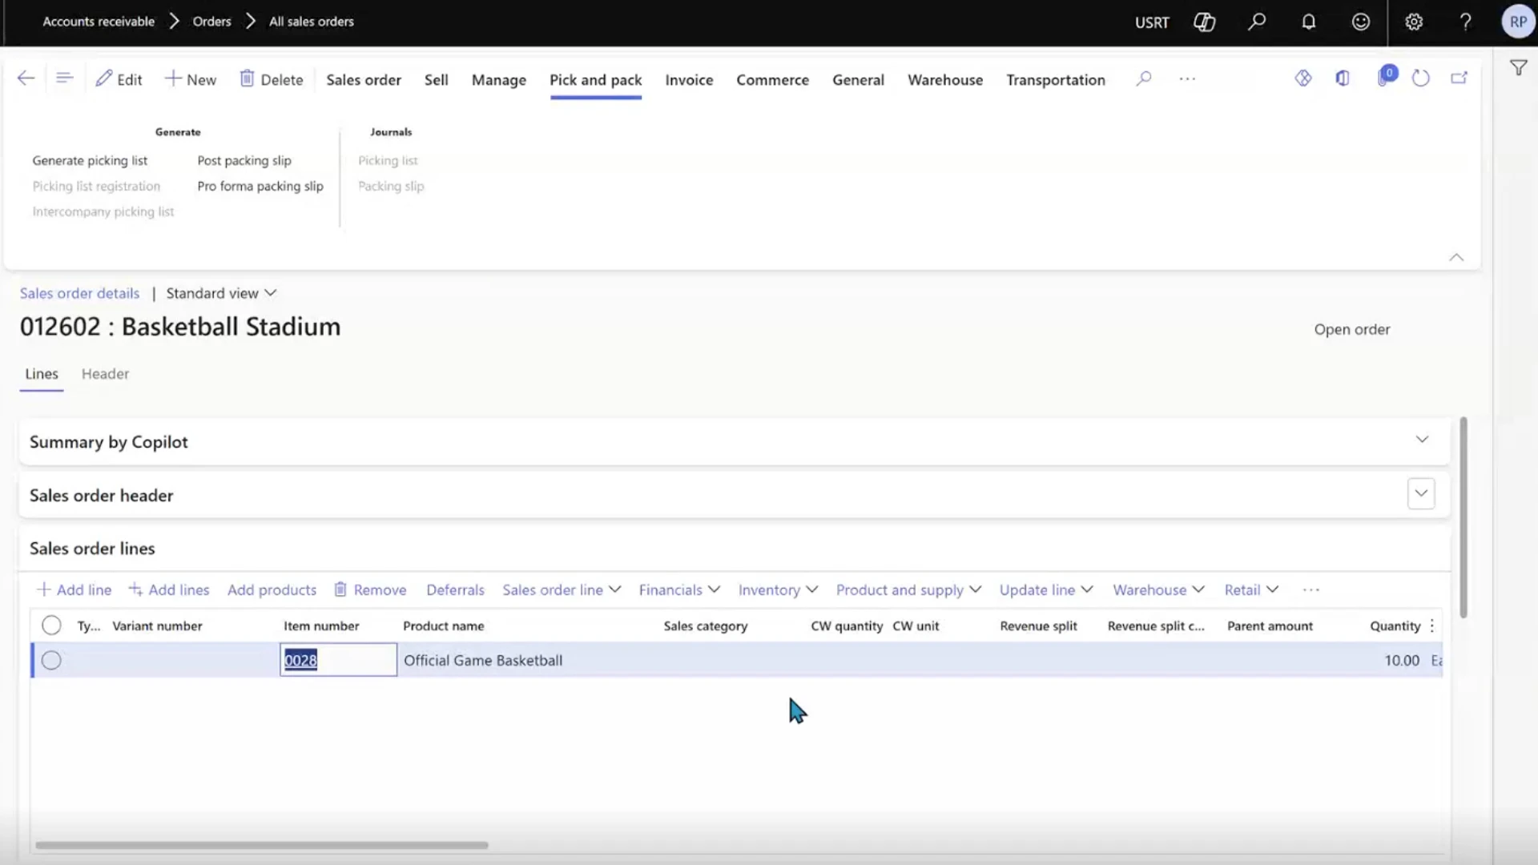1538x865 pixels.
Task: Click the Open in Office icon
Action: tap(1343, 78)
